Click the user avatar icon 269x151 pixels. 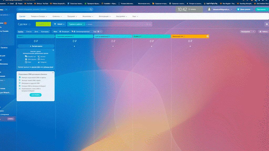[209, 9]
